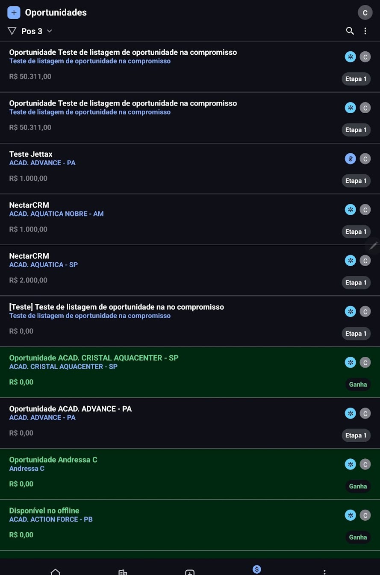Open the bottom bar more options dots
Image resolution: width=380 pixels, height=575 pixels.
(324, 572)
